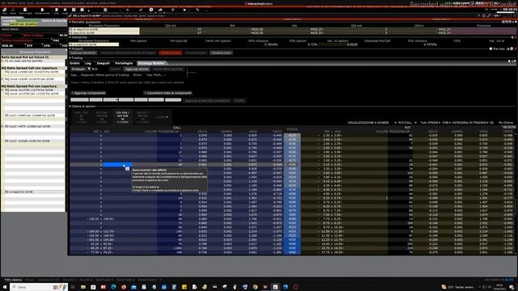Open Microsoft Edge from the taskbar
The image size is (518, 291).
point(113,287)
